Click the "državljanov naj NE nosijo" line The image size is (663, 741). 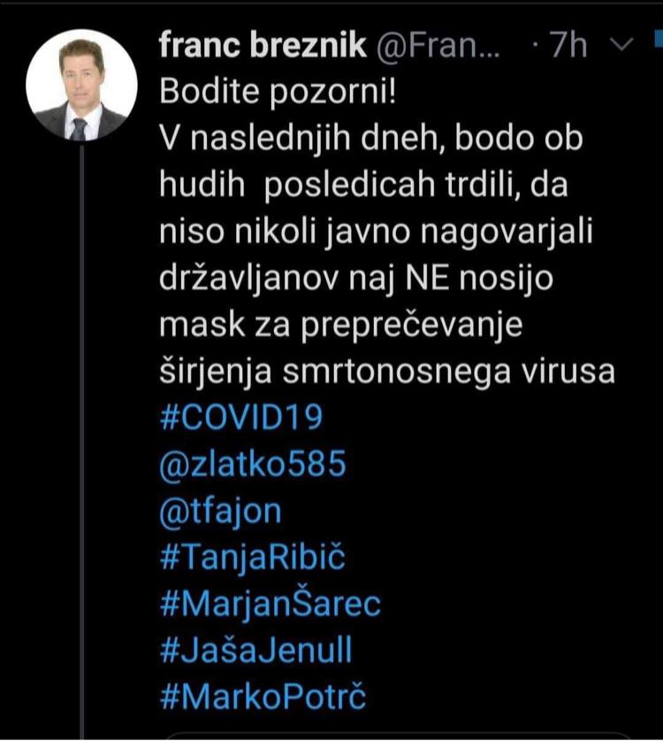click(x=356, y=279)
